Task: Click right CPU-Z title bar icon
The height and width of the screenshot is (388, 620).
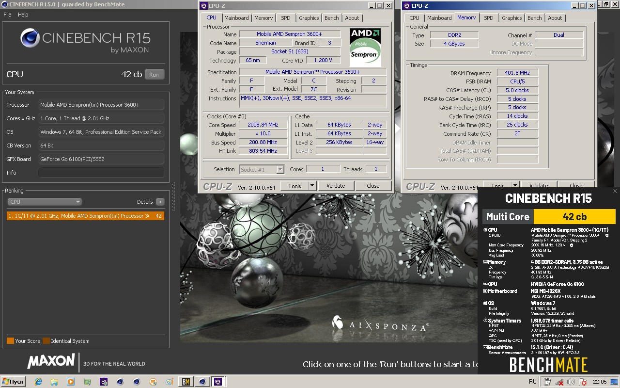Action: coord(406,5)
